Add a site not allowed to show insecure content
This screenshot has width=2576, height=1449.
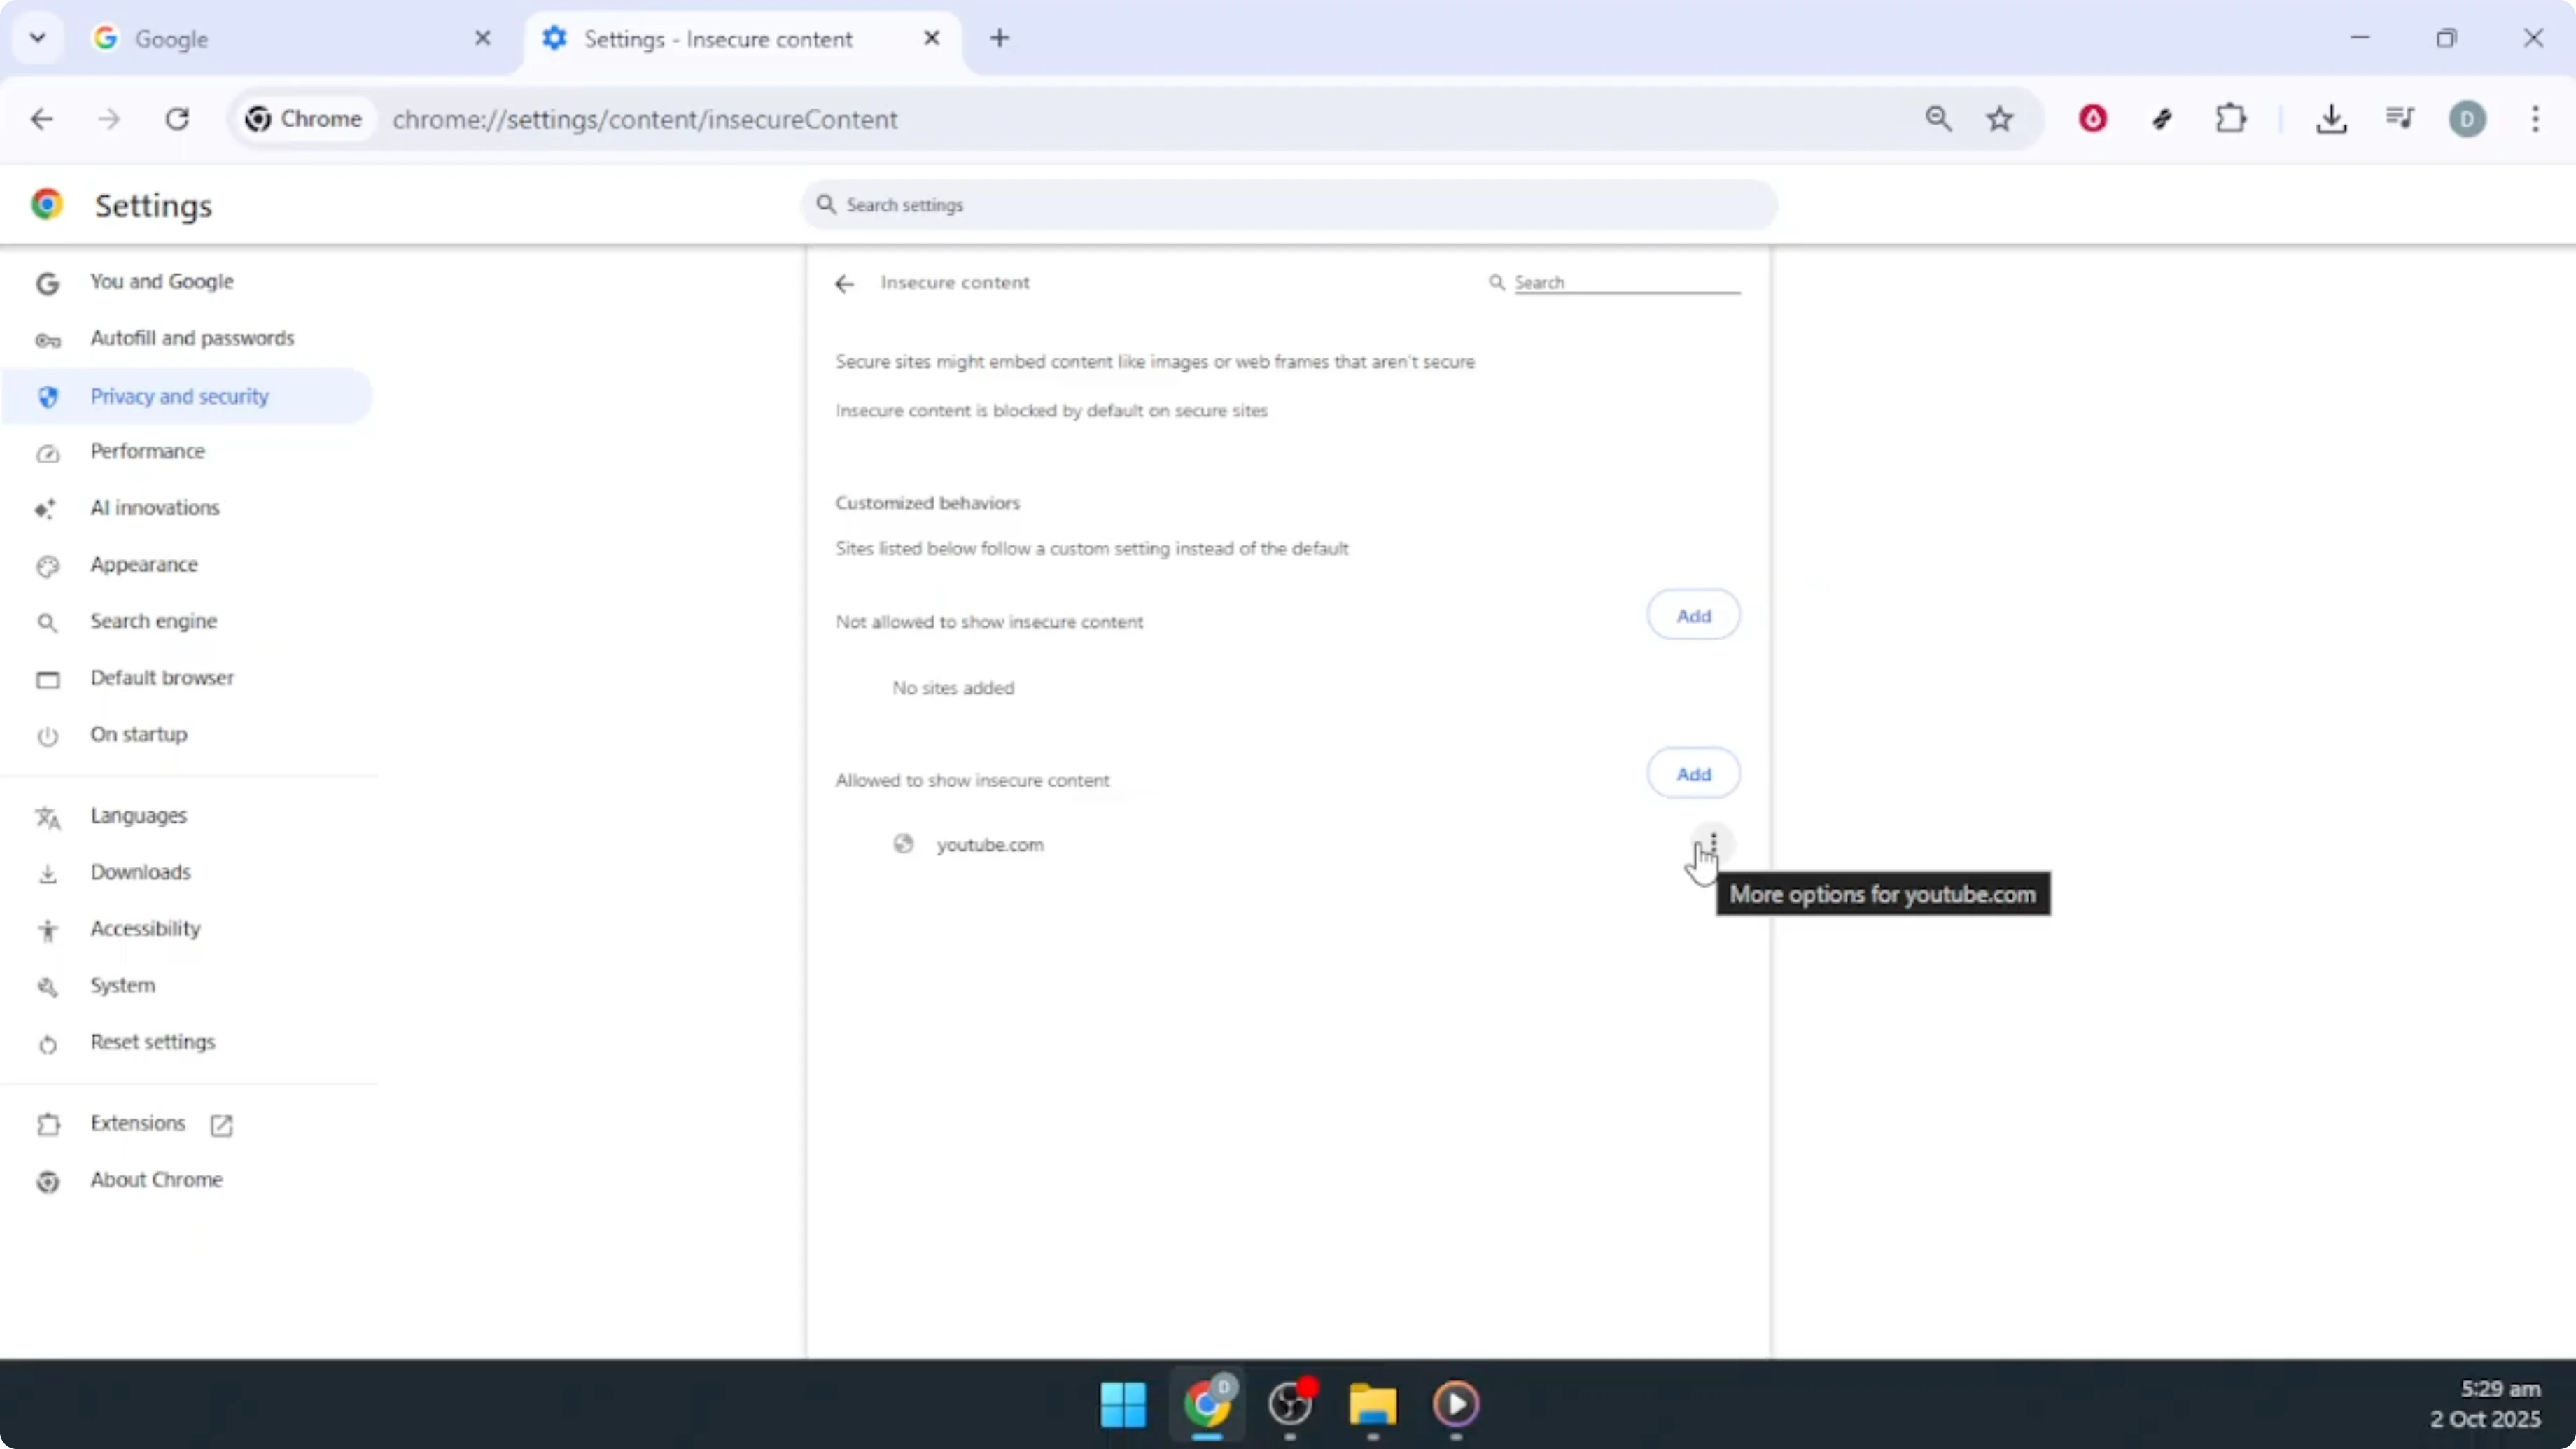point(1693,614)
